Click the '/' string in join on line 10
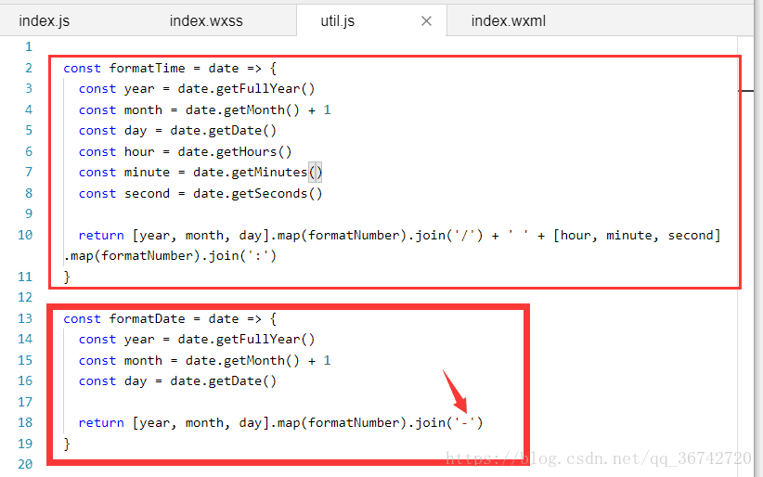 pyautogui.click(x=464, y=235)
